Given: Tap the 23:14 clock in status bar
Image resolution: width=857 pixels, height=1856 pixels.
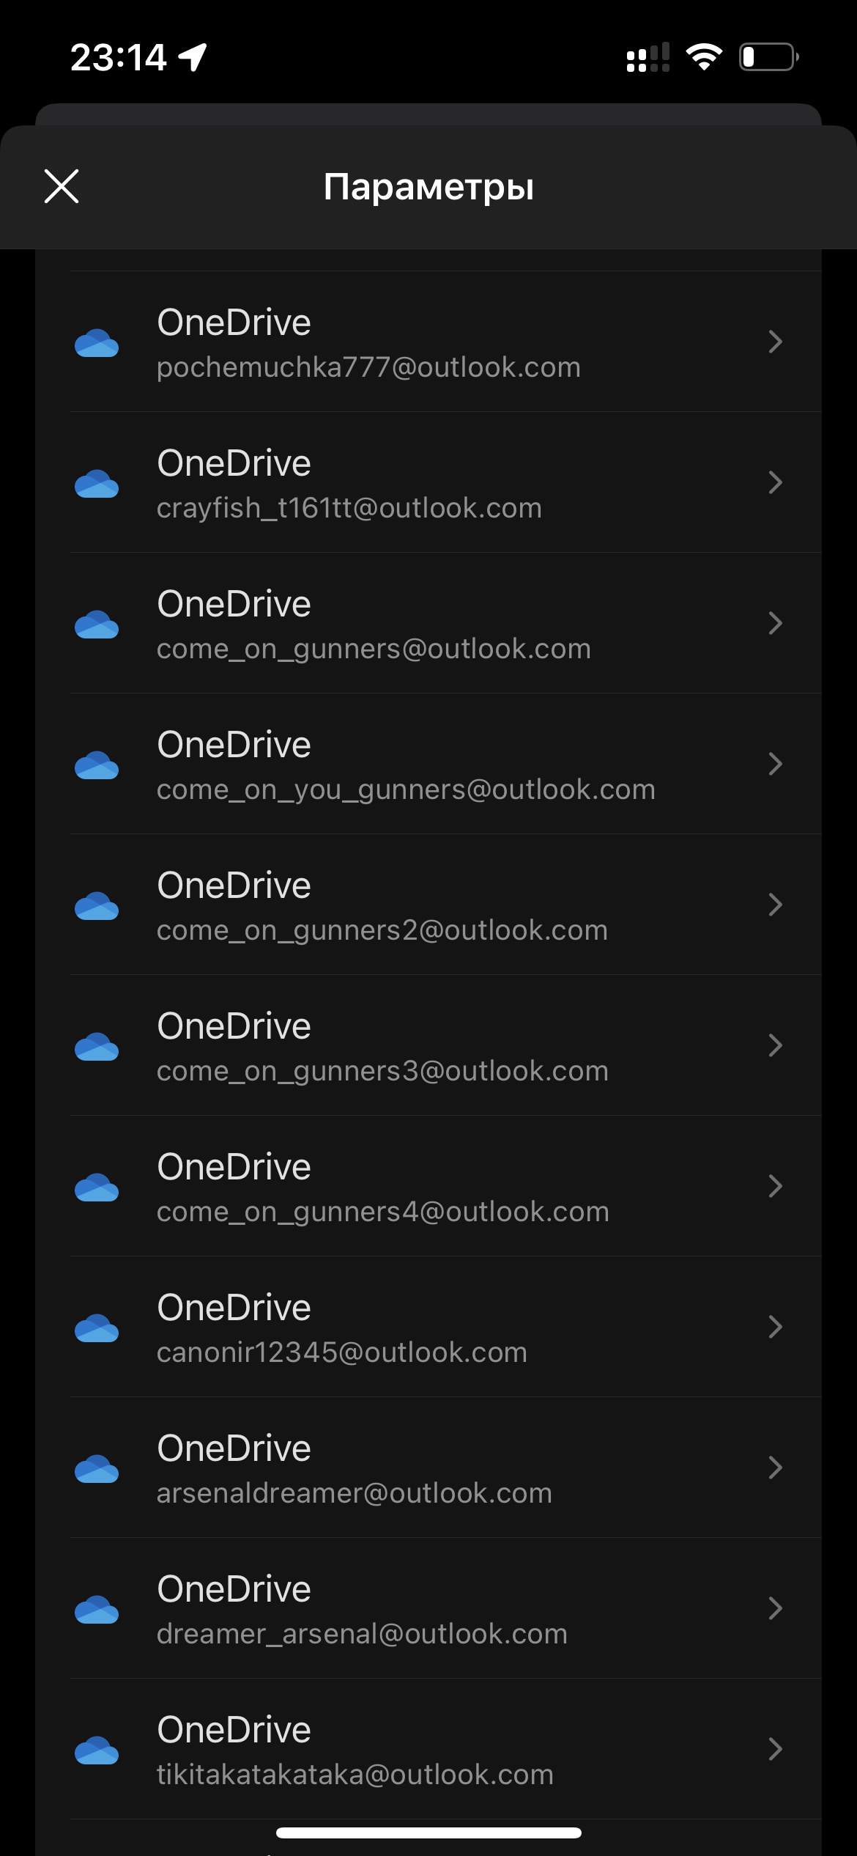Looking at the screenshot, I should (119, 57).
